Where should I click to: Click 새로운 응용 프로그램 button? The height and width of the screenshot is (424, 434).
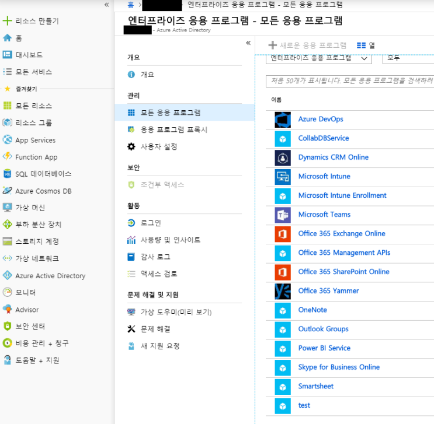[307, 45]
